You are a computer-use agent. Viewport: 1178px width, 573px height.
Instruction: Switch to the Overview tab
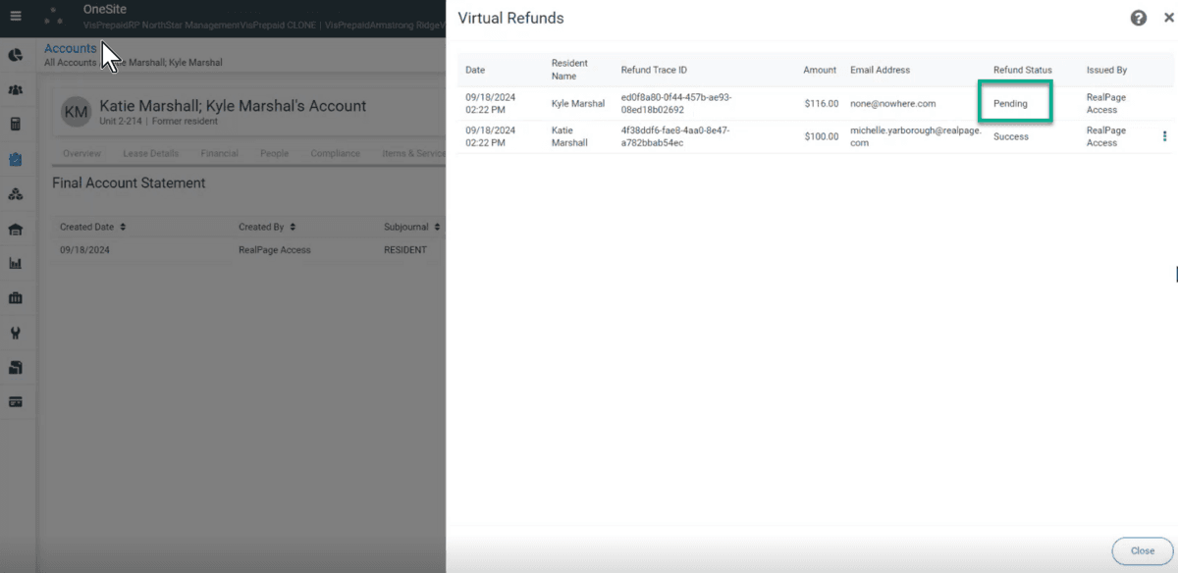point(81,154)
